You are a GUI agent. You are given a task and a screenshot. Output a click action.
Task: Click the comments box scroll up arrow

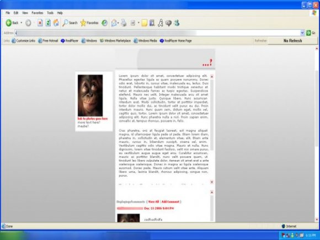pyautogui.click(x=212, y=192)
